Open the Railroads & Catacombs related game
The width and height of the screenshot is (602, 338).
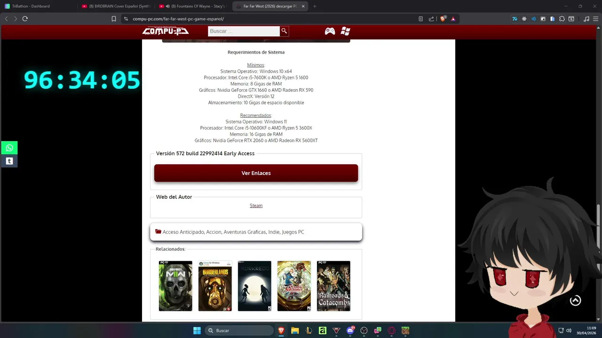click(x=333, y=286)
